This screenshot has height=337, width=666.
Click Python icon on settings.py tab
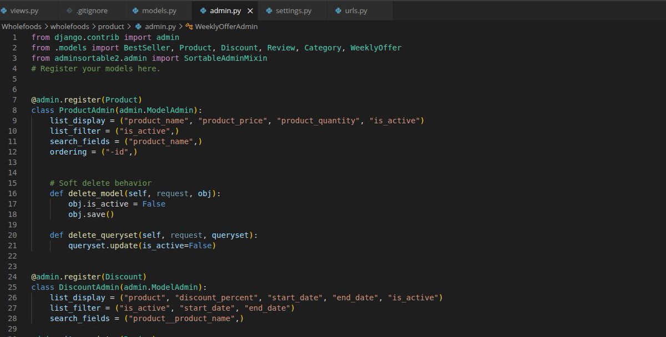pos(269,11)
